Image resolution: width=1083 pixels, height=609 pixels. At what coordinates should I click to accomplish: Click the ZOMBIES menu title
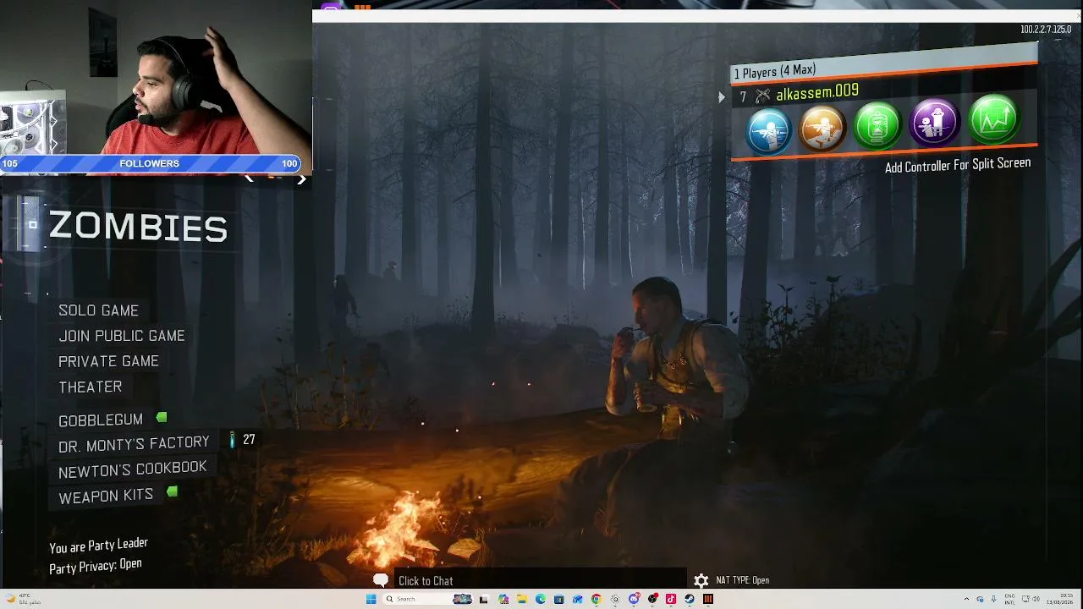[138, 227]
